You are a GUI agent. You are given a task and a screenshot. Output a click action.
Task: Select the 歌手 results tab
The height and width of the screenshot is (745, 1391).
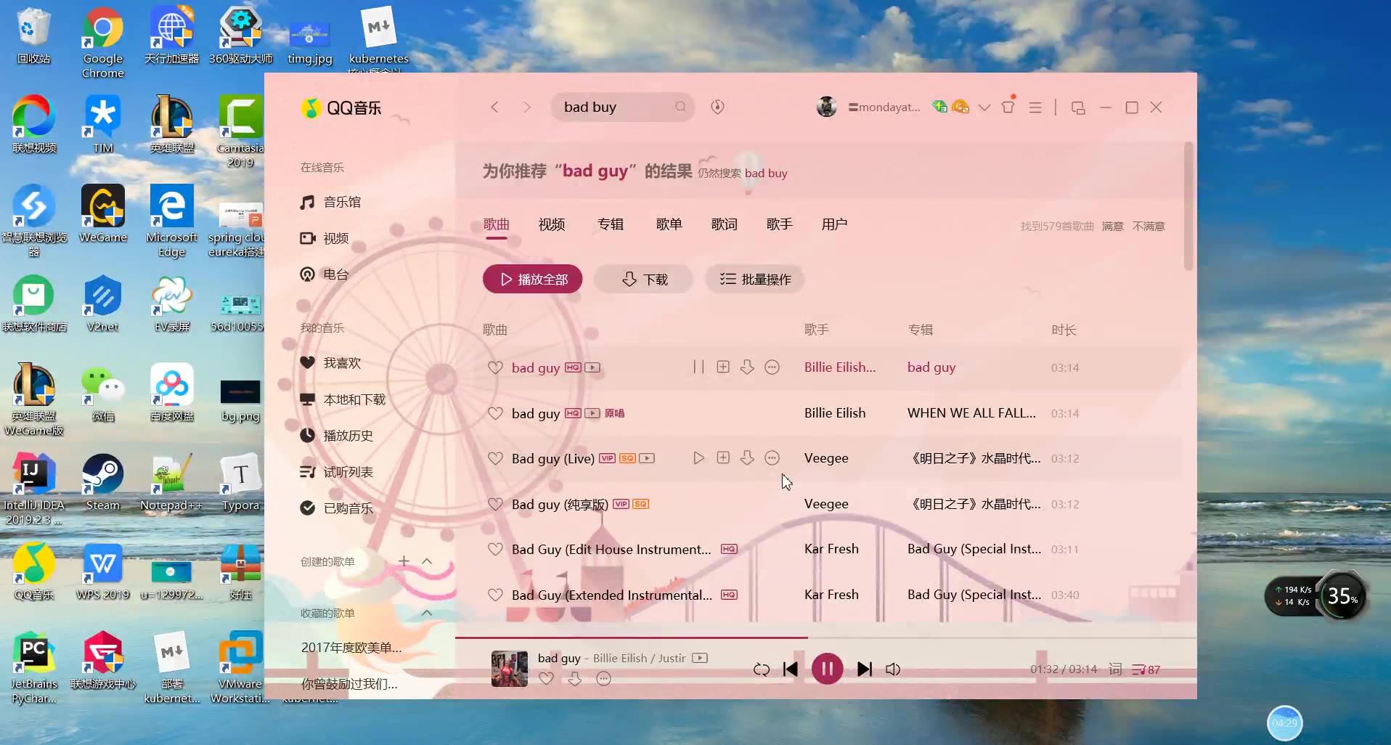779,224
